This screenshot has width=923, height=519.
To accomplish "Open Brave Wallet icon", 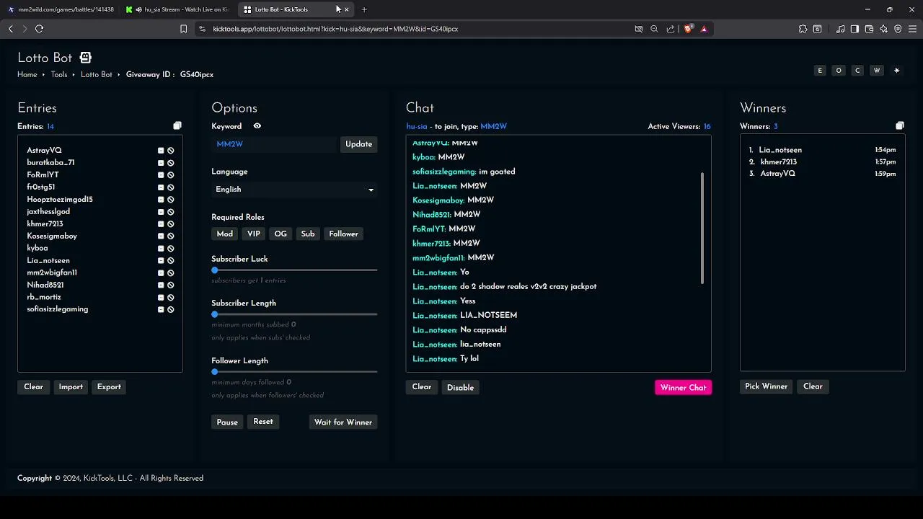I will point(869,29).
